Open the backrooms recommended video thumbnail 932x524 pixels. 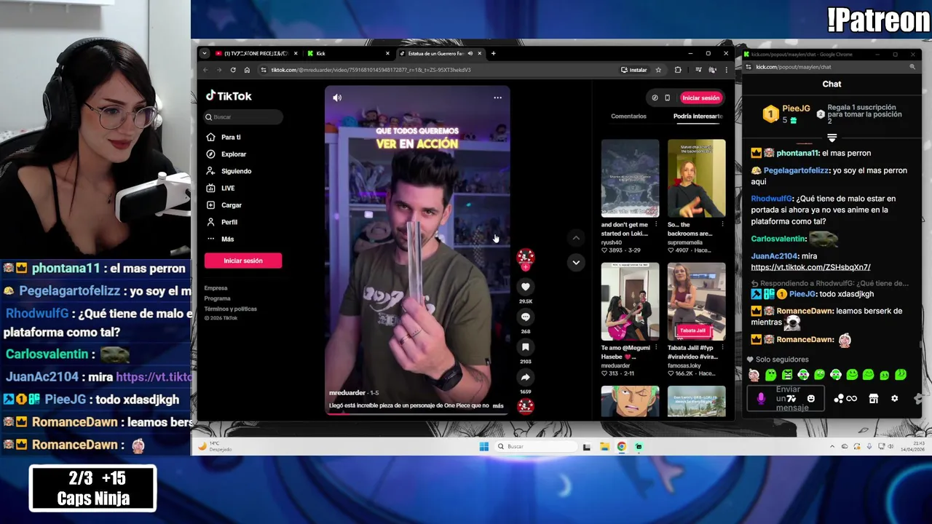tap(696, 178)
